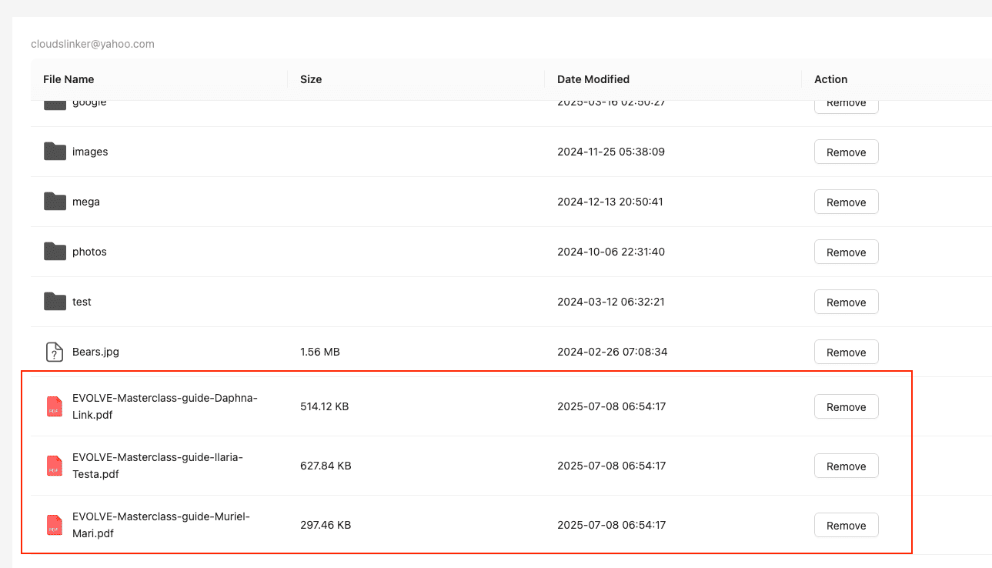Screen dimensions: 992x568
Task: Select the images folder name
Action: tap(90, 152)
